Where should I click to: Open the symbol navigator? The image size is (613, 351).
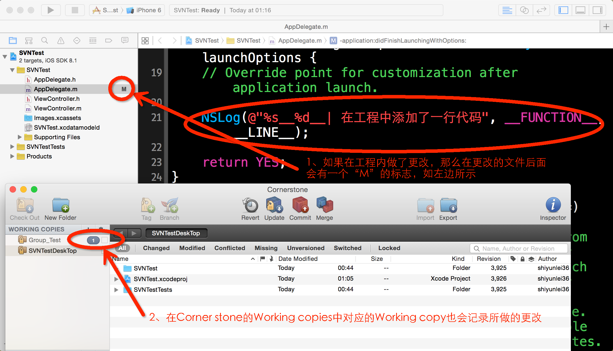click(x=29, y=41)
